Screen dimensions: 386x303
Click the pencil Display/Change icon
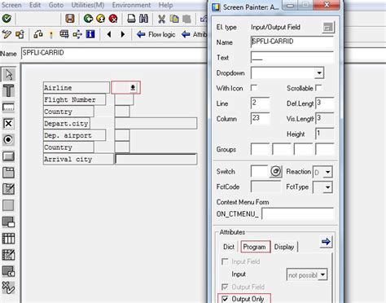pos(7,34)
